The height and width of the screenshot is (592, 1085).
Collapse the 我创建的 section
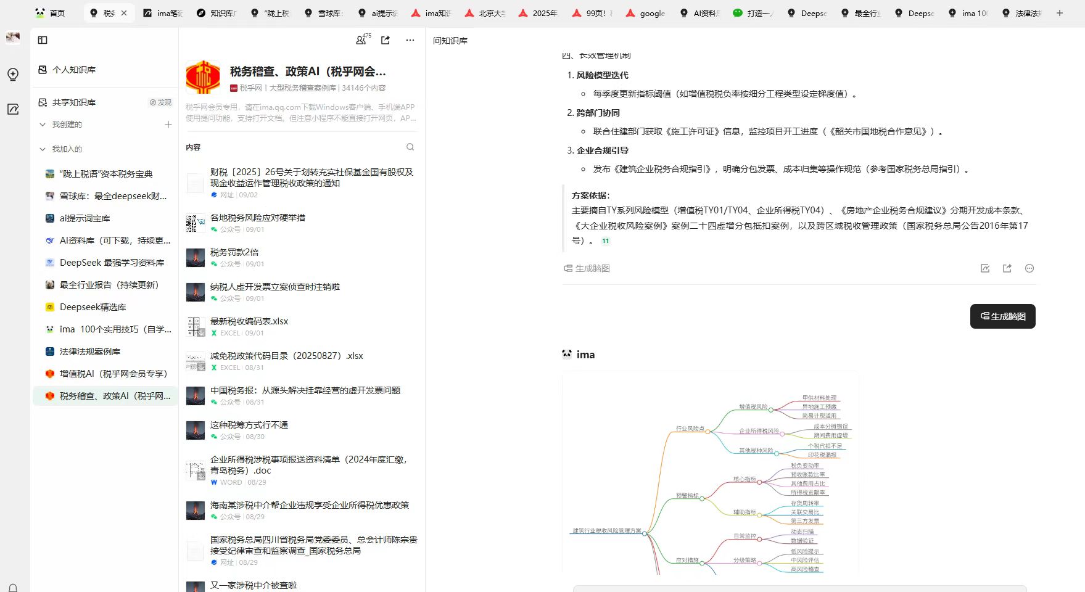click(x=43, y=125)
